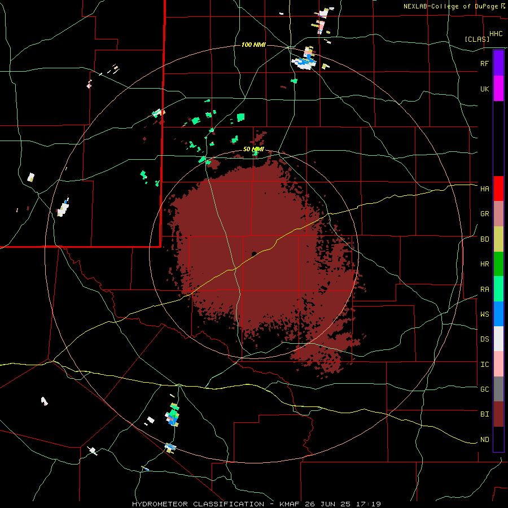Click the WS legend label
This screenshot has height=508, width=508.
[x=484, y=314]
